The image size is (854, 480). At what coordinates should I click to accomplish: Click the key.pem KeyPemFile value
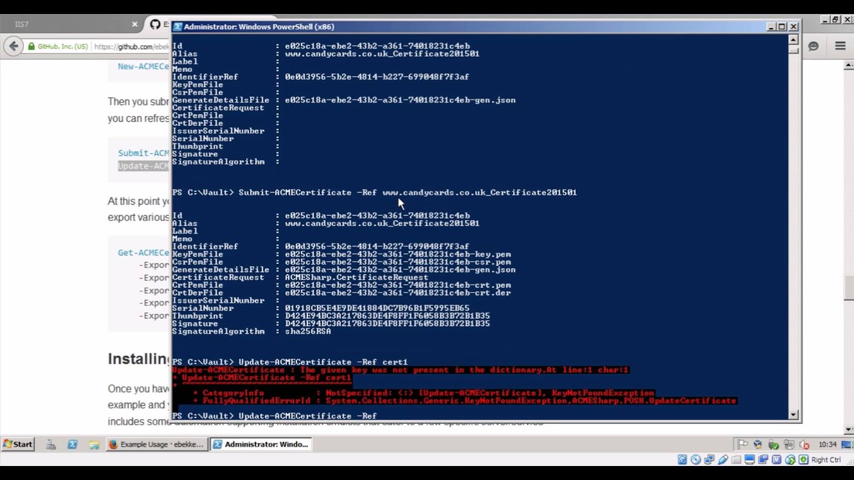(398, 254)
